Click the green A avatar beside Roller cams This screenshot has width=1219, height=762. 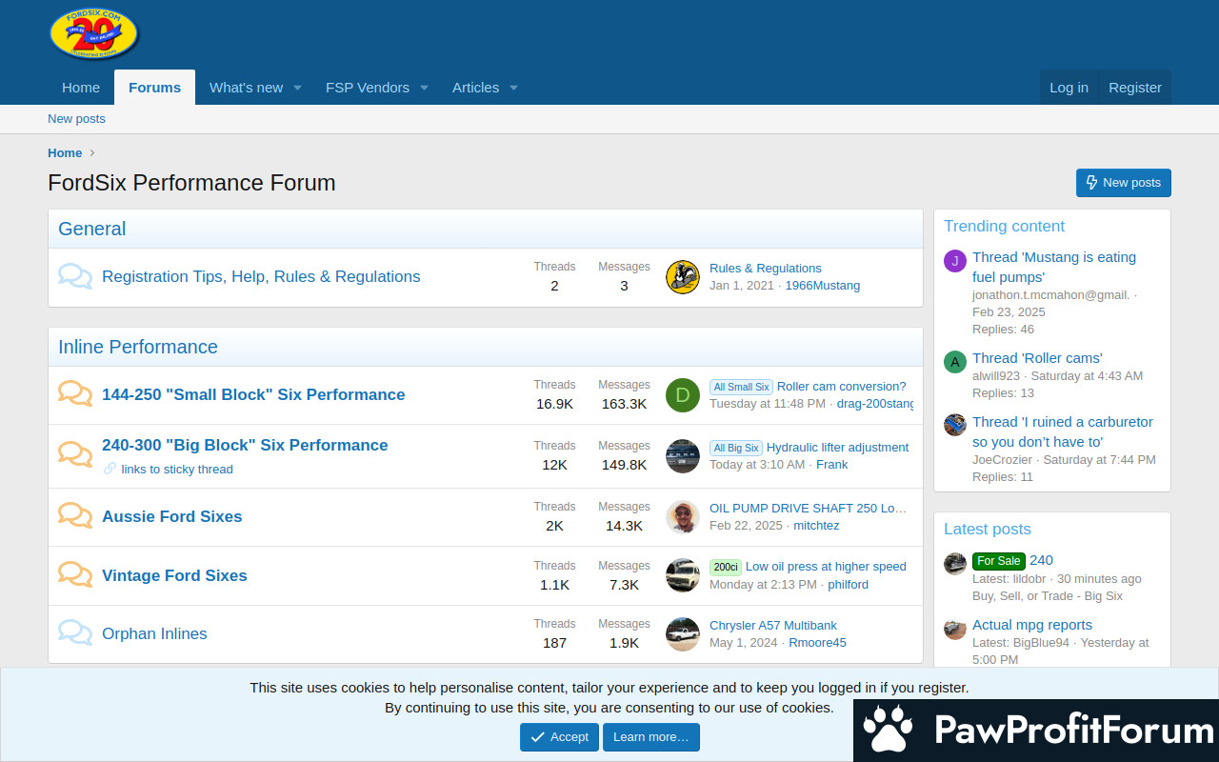[954, 362]
